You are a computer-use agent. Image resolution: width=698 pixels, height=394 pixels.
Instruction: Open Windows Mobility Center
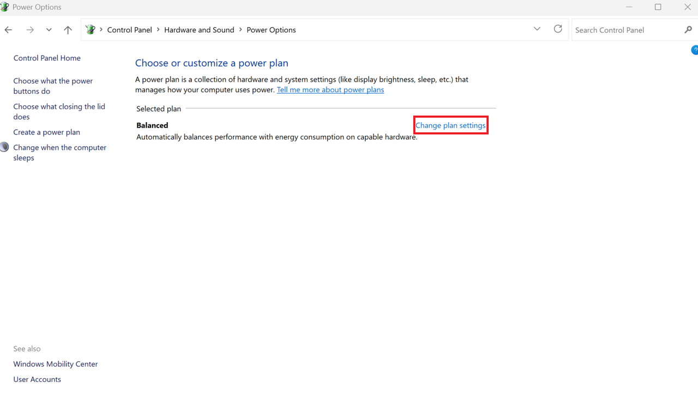click(55, 364)
